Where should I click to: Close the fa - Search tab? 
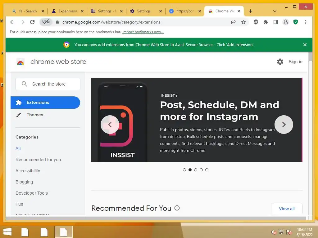43,11
